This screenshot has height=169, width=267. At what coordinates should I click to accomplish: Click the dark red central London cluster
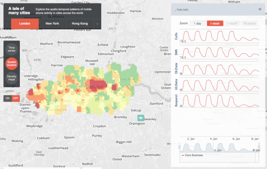point(98,85)
